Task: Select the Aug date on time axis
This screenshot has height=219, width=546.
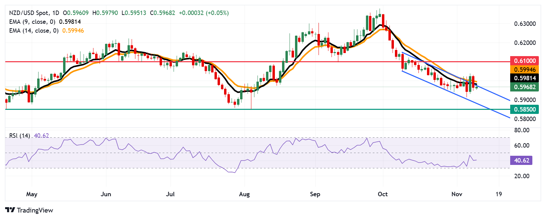Action: (244, 194)
